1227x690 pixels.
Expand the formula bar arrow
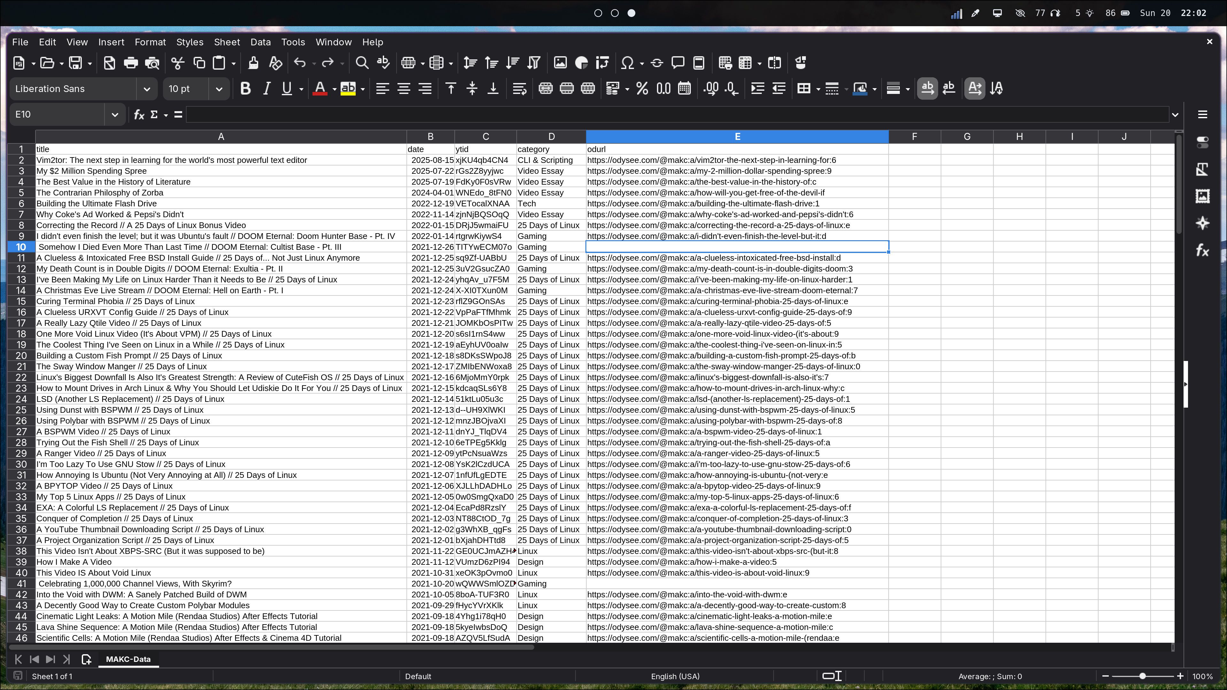coord(1175,115)
